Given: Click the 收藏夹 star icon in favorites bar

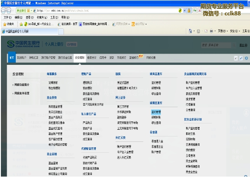Looking at the screenshot, I should 5,24.
